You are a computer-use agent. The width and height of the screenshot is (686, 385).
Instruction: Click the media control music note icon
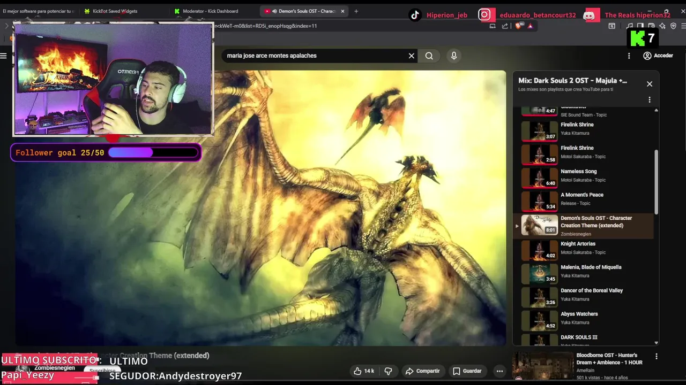630,26
